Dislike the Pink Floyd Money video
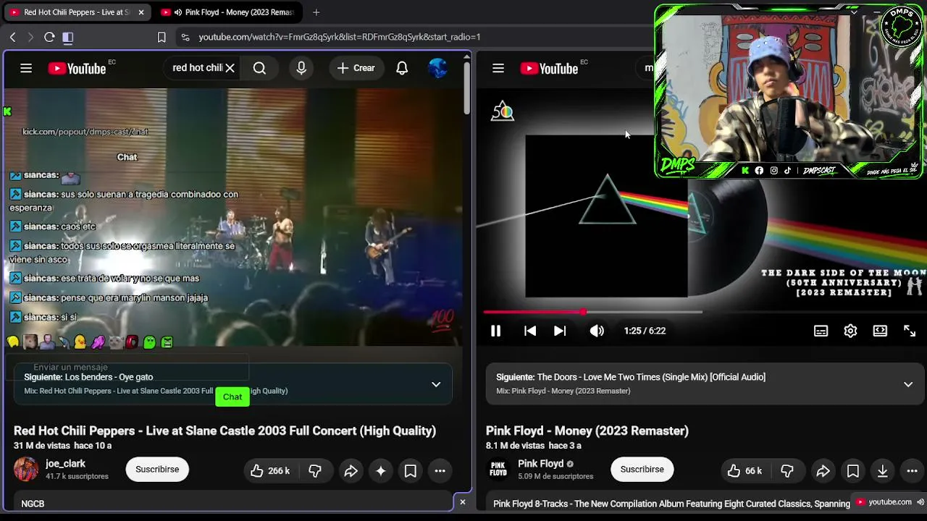Image resolution: width=927 pixels, height=521 pixels. [x=787, y=471]
